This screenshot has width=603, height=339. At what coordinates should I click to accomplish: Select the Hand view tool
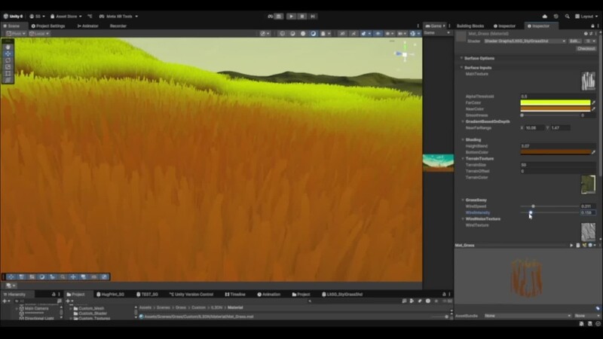[x=8, y=47]
